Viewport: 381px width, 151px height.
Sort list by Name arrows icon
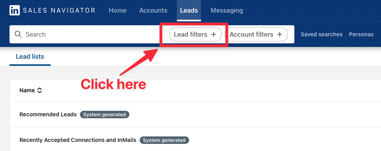(x=39, y=91)
